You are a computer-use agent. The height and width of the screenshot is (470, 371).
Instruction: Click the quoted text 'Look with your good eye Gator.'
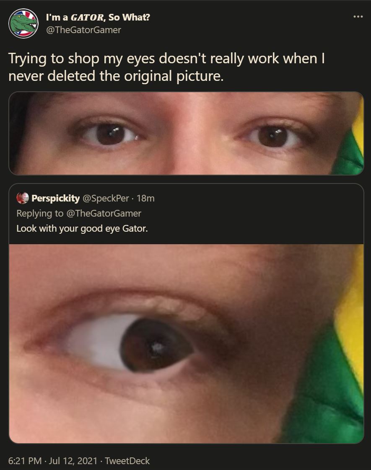[82, 228]
